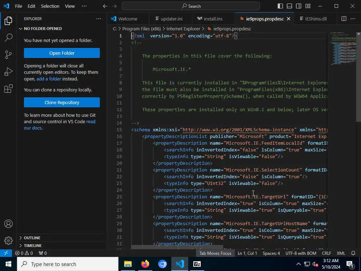
Task: Go forward with the right arrow
Action: (x=115, y=6)
